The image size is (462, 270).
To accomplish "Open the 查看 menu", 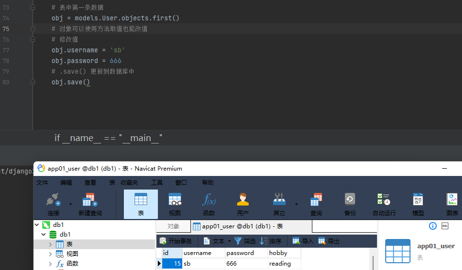I will [90, 183].
